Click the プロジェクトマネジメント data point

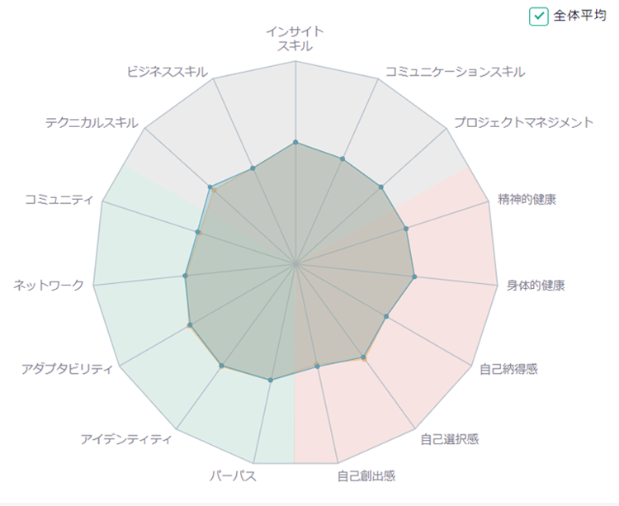pos(381,187)
